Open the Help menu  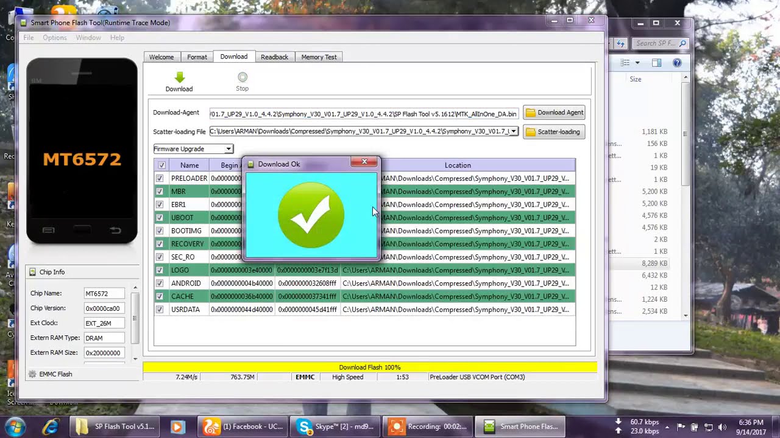click(x=117, y=38)
